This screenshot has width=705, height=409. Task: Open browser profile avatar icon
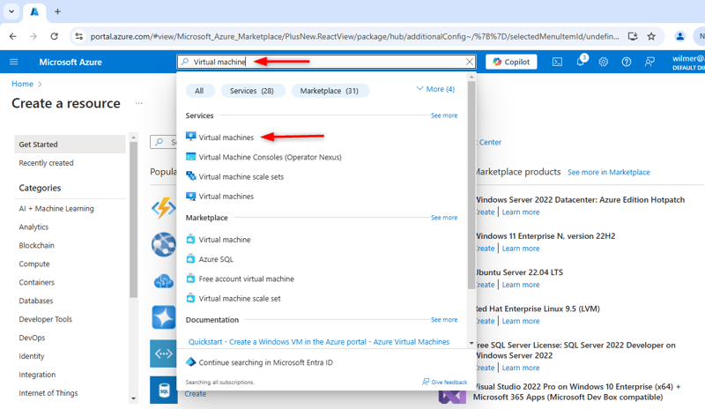coord(679,36)
